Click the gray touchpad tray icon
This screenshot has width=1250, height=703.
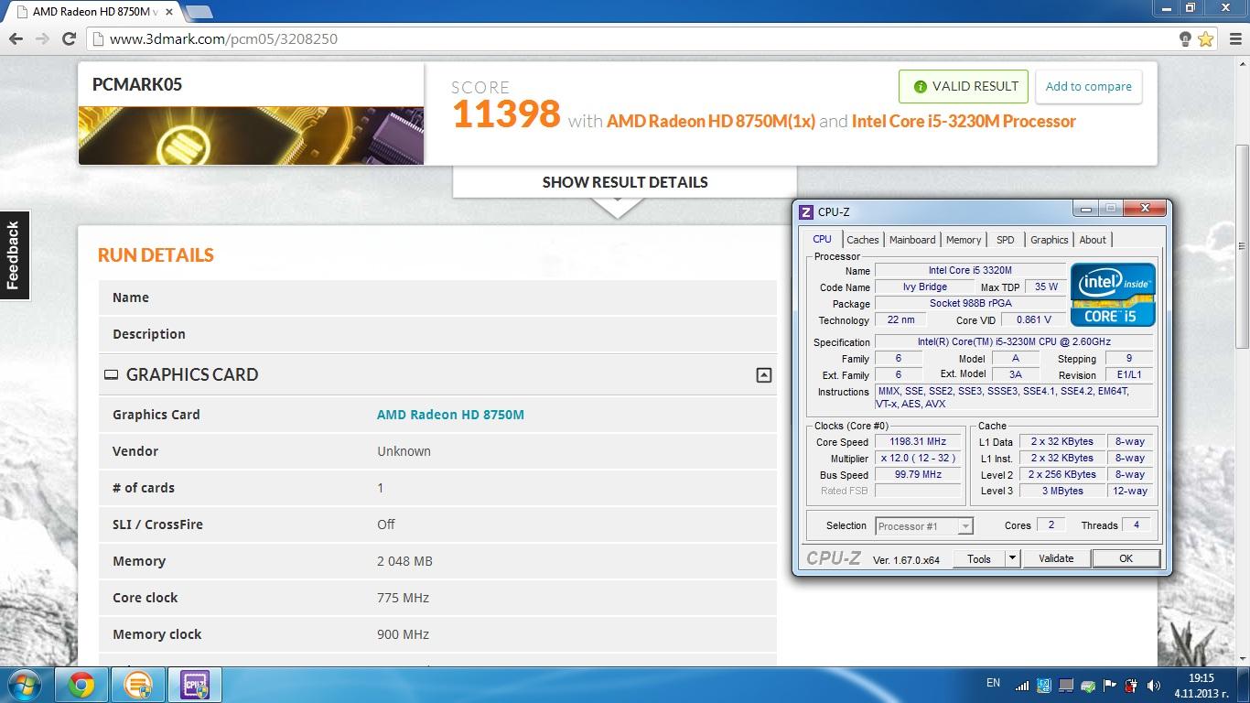1066,685
